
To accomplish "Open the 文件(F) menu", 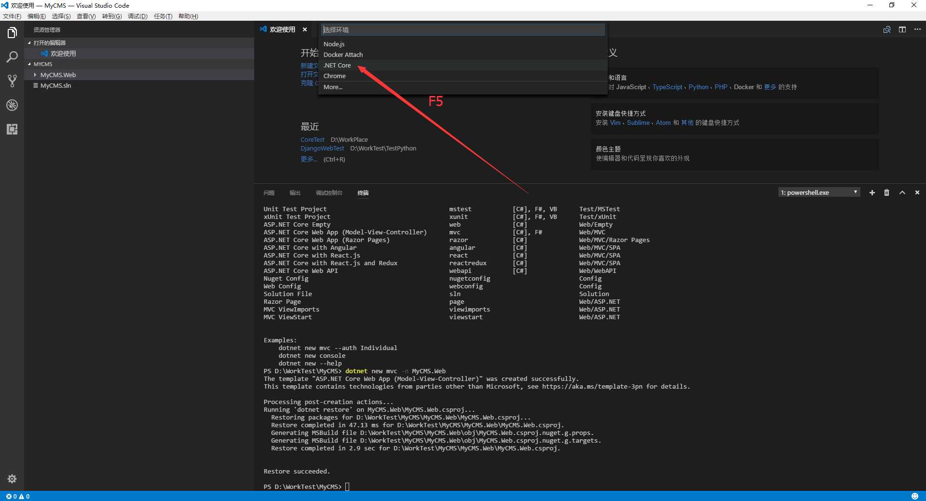I will click(12, 16).
